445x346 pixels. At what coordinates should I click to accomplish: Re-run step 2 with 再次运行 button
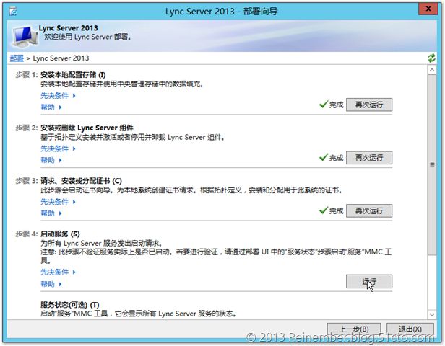point(369,158)
